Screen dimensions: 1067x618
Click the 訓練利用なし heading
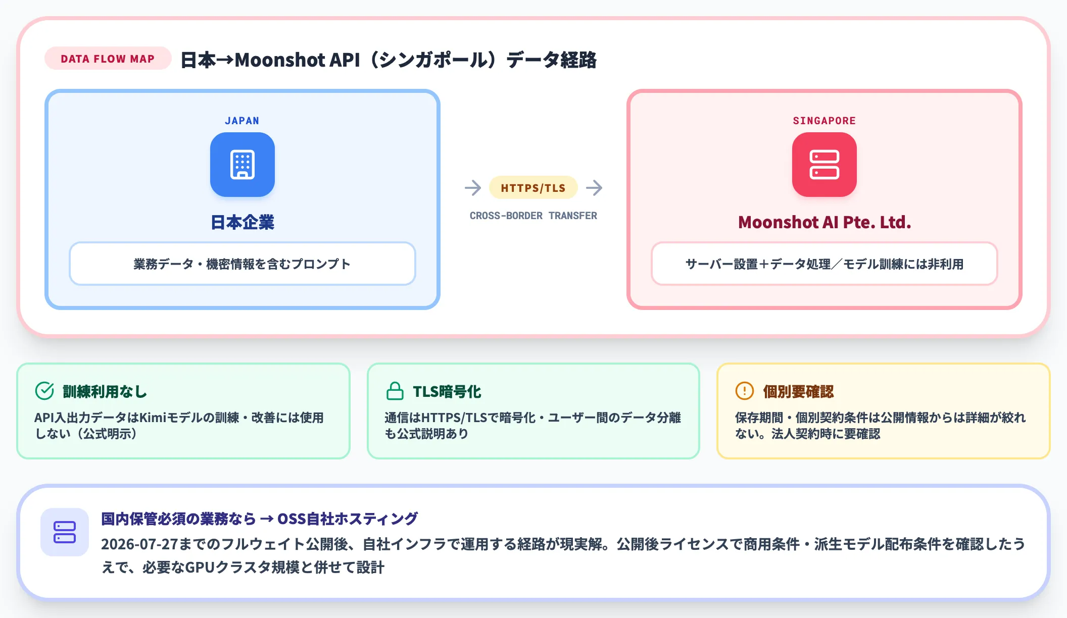pos(105,391)
